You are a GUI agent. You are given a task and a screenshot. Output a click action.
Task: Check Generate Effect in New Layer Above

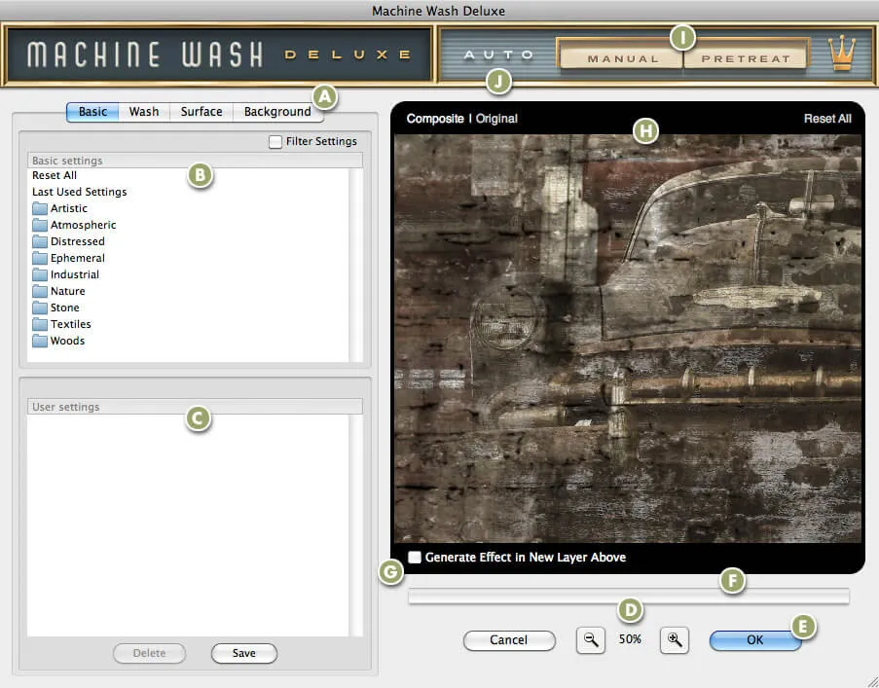(x=414, y=557)
